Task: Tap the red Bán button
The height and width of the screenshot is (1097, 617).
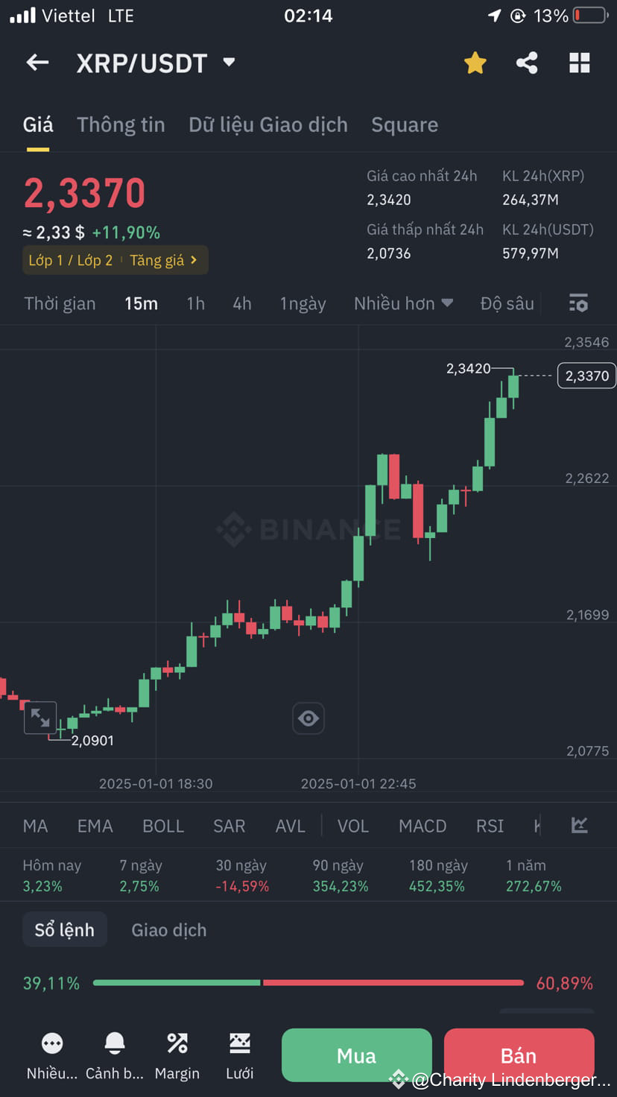Action: click(519, 1055)
